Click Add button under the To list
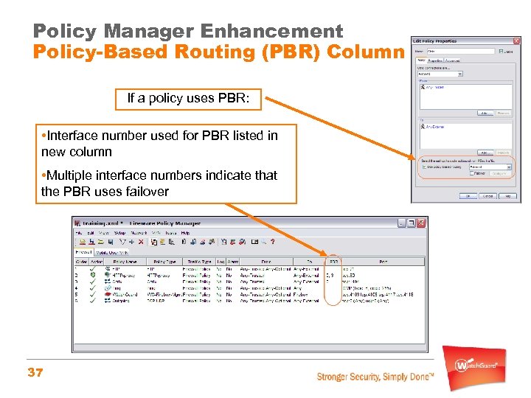 pyautogui.click(x=486, y=153)
